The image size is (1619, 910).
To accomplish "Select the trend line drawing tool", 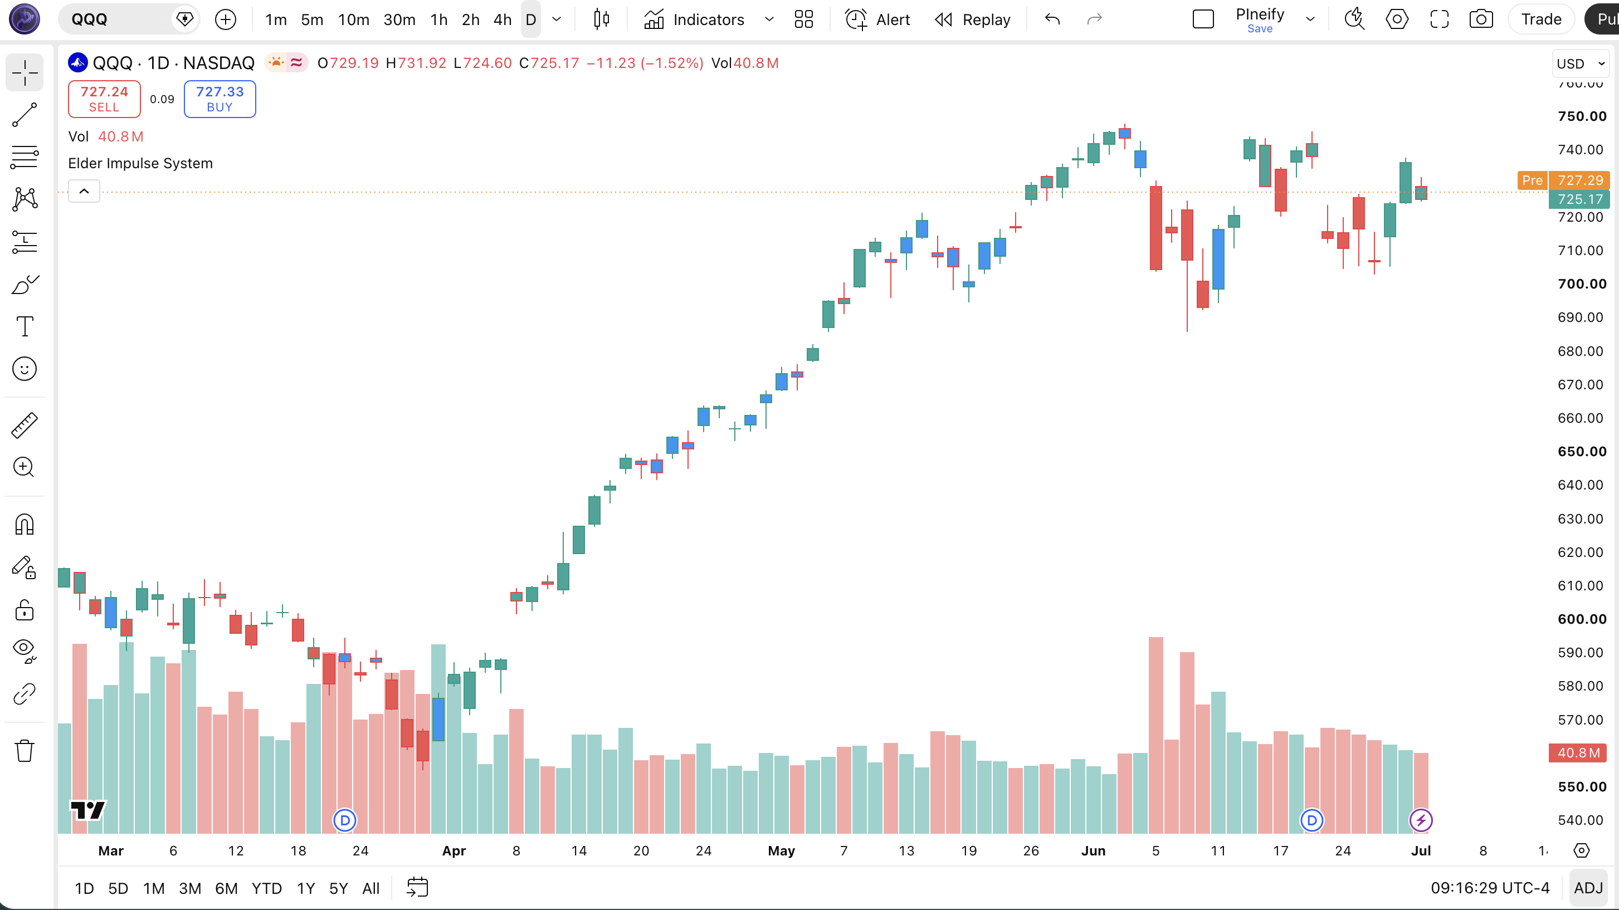I will coord(25,115).
